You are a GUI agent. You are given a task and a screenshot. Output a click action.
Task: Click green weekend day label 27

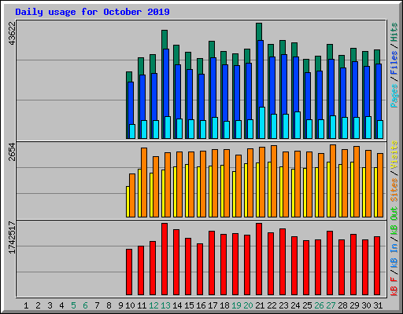tap(331, 305)
